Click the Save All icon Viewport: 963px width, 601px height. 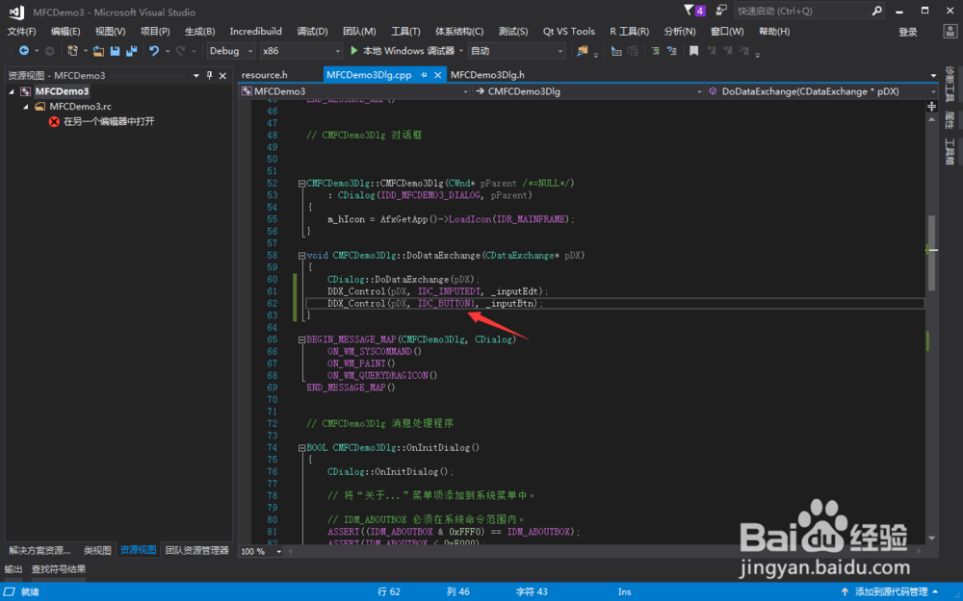[131, 51]
